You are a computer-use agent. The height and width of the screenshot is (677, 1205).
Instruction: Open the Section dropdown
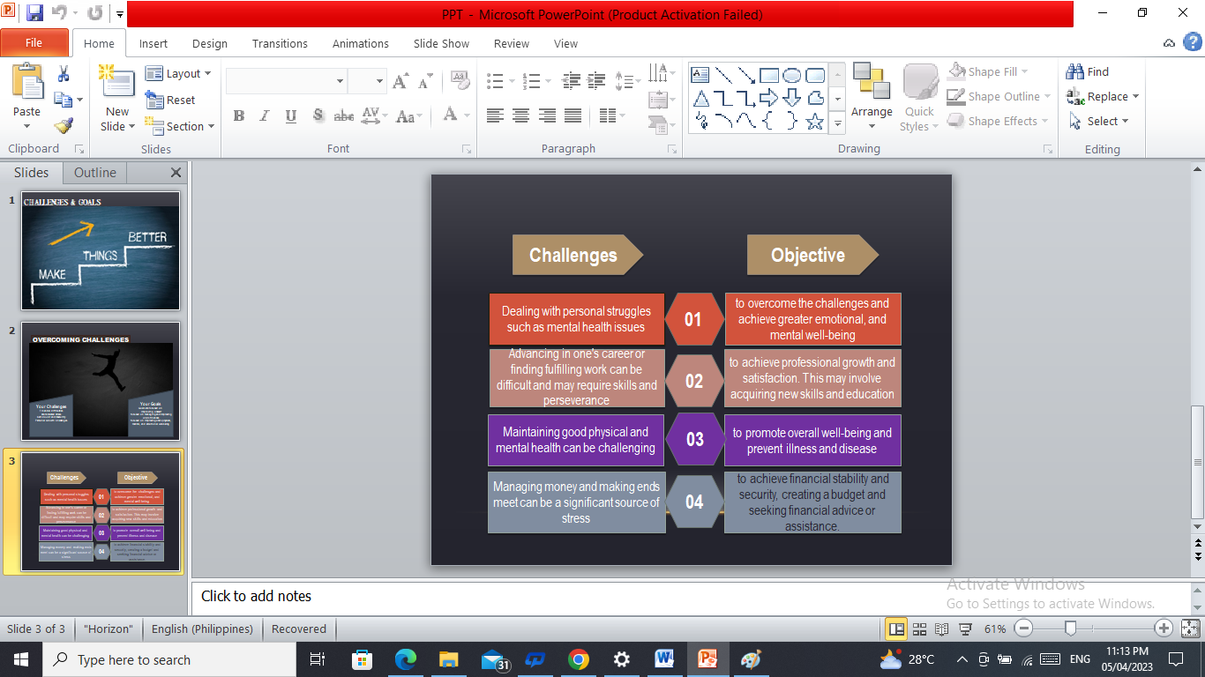[x=180, y=126]
